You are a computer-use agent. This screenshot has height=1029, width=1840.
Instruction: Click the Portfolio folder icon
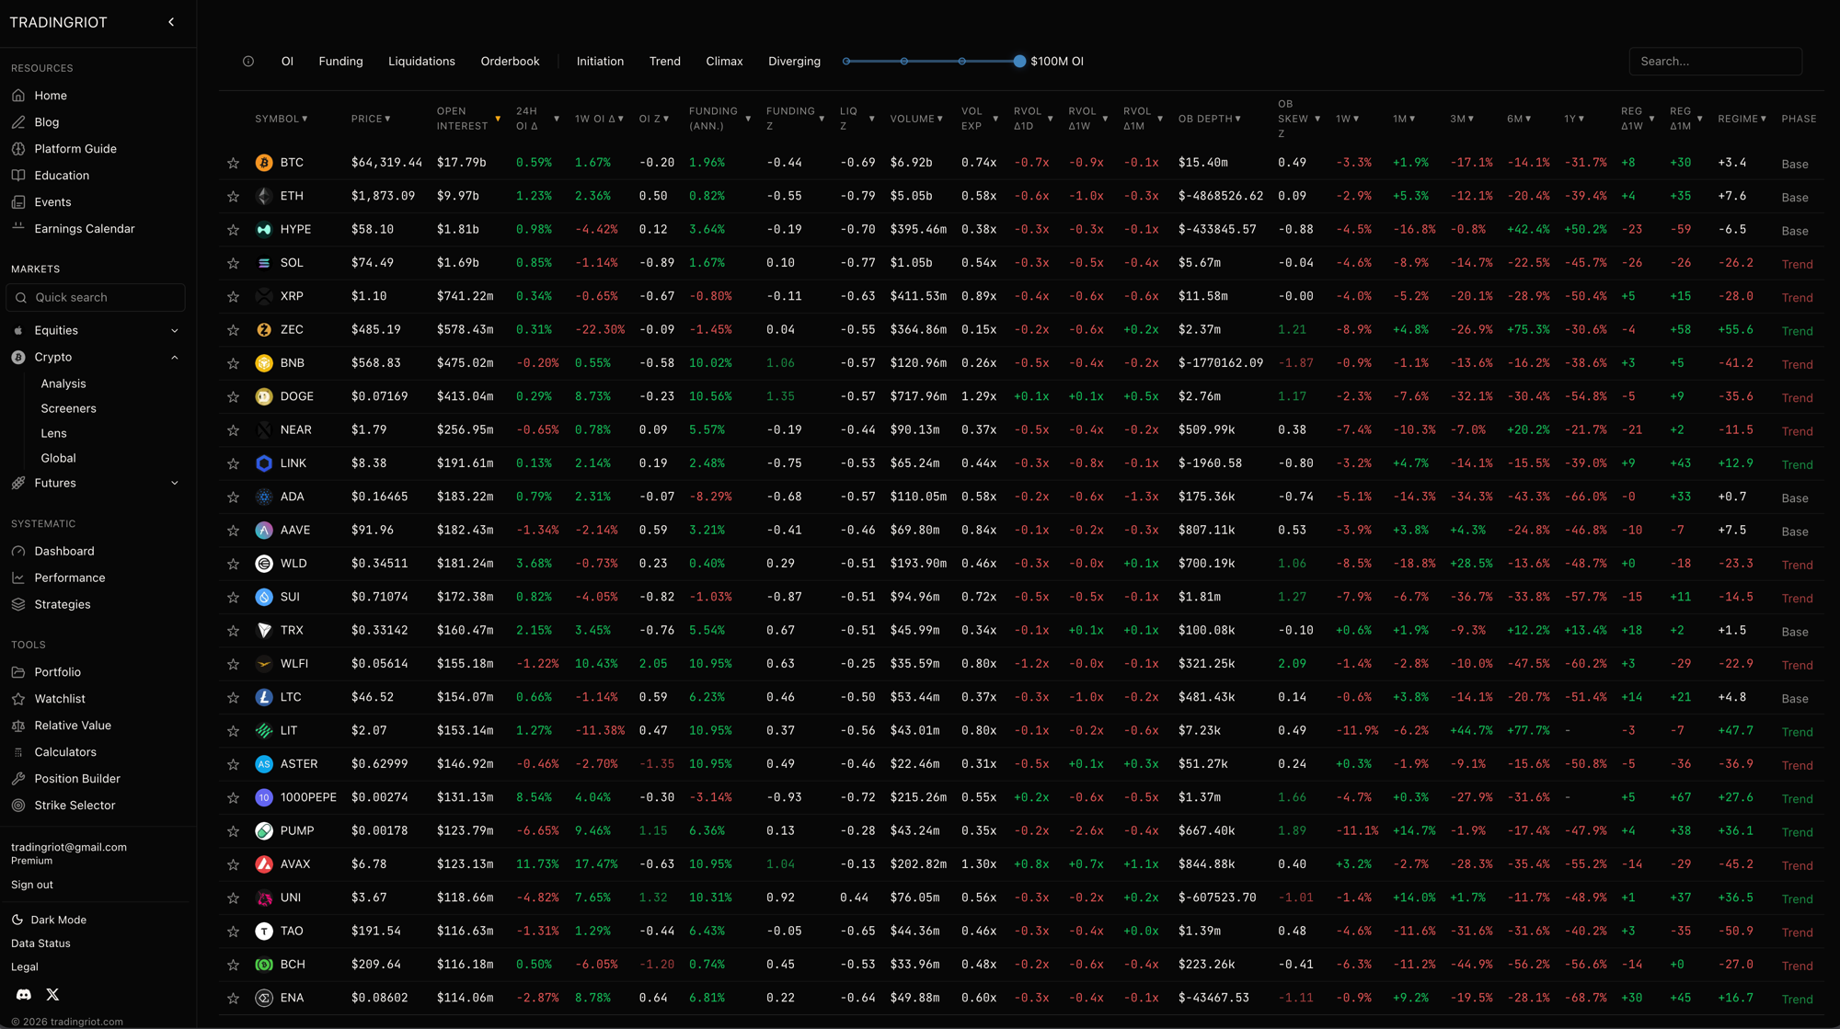click(x=18, y=672)
